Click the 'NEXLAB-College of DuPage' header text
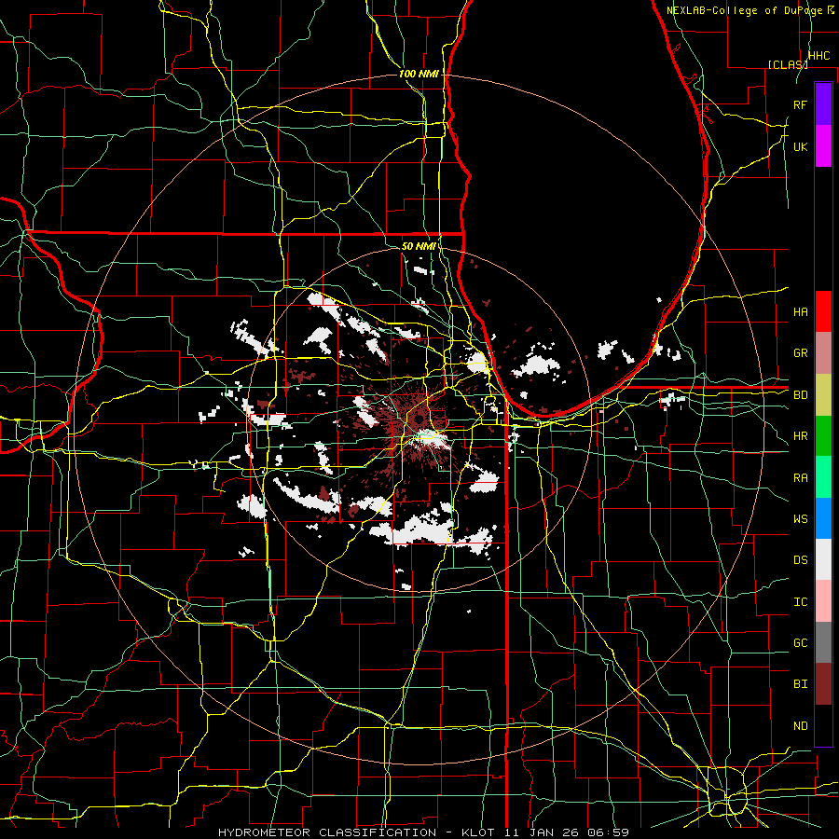This screenshot has width=839, height=839. click(746, 10)
